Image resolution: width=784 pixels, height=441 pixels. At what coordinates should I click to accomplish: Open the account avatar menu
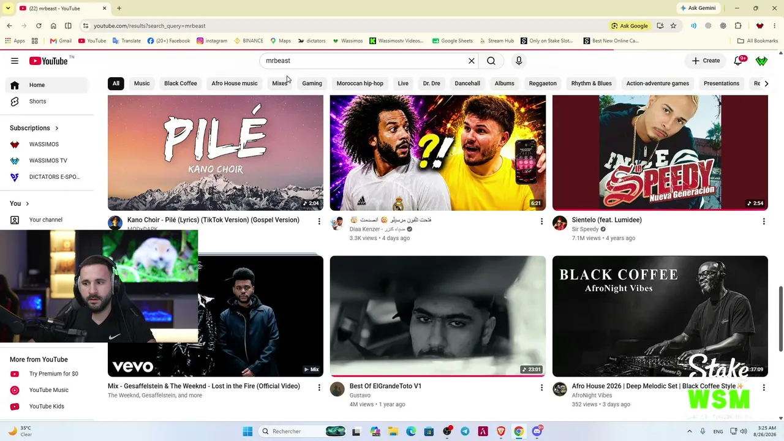tap(761, 61)
